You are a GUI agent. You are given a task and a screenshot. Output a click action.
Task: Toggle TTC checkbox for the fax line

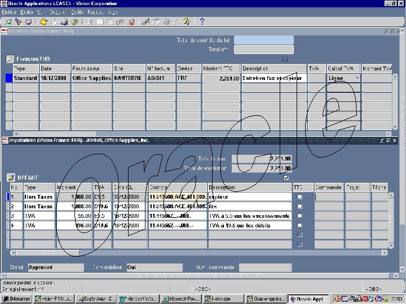(299, 206)
